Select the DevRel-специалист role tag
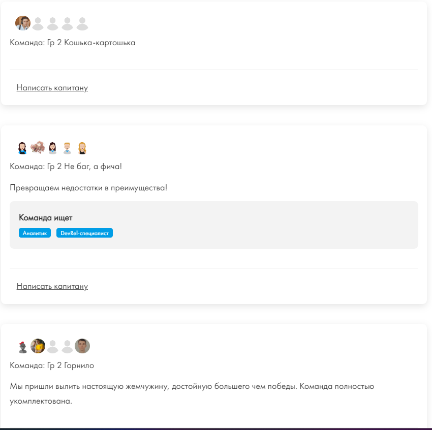The image size is (432, 430). click(x=84, y=233)
